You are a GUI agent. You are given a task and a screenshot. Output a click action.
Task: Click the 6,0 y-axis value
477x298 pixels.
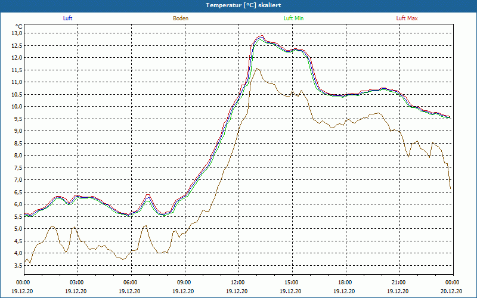coord(18,204)
